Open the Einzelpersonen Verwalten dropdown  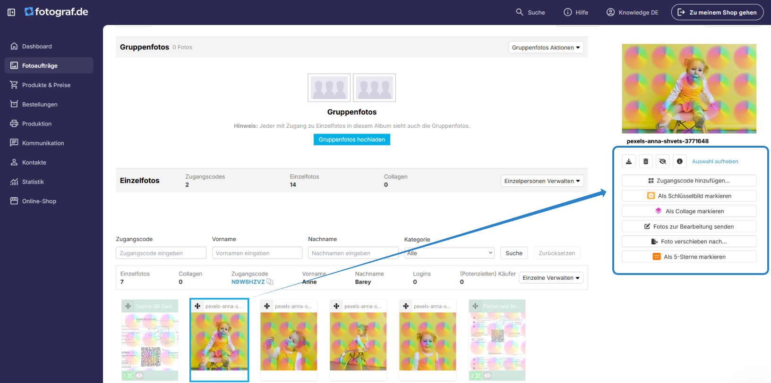point(542,181)
